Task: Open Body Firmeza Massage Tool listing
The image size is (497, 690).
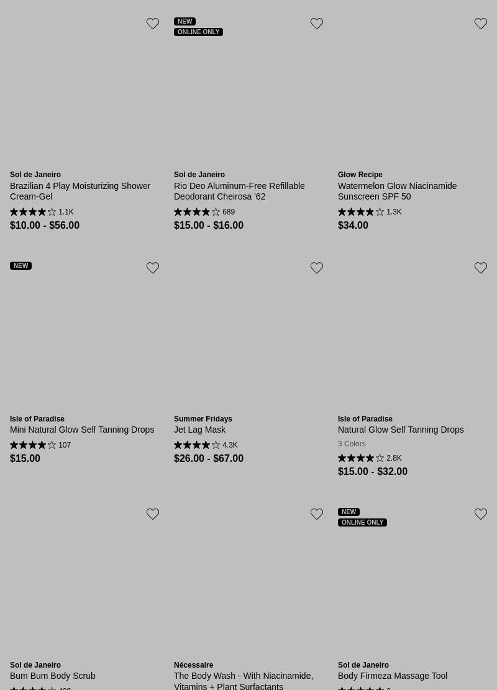Action: pyautogui.click(x=393, y=676)
